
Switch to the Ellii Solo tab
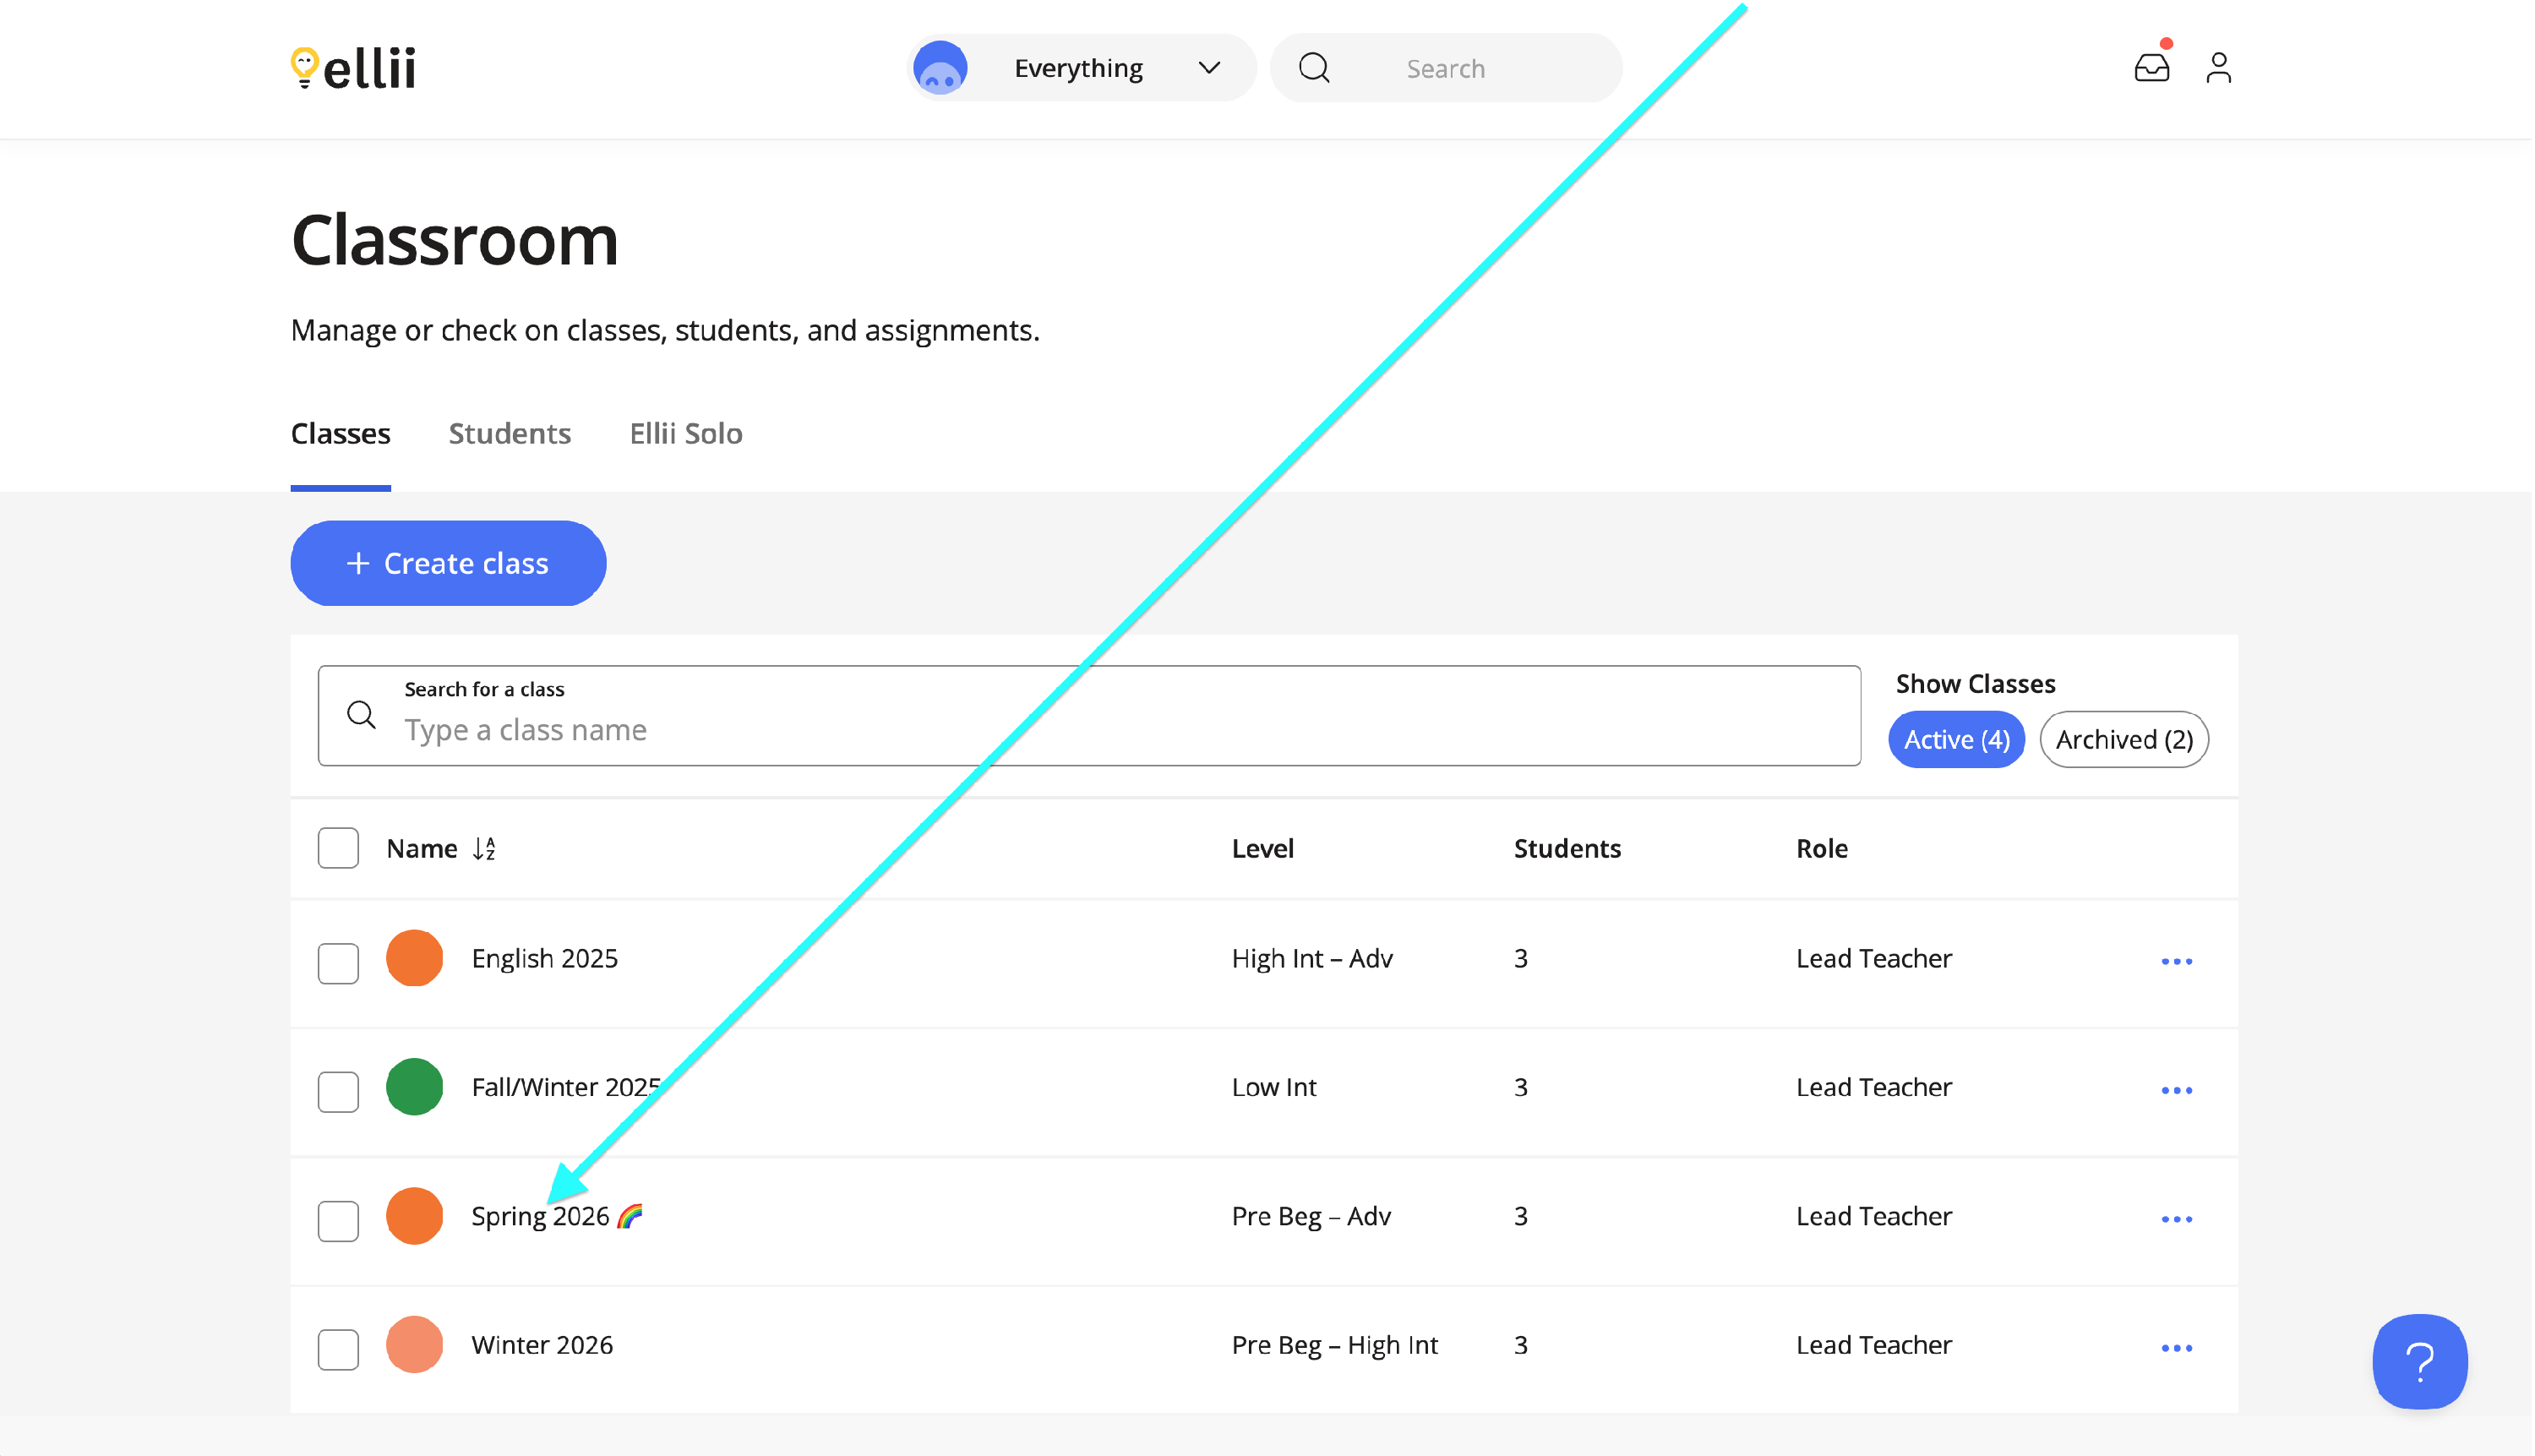(686, 433)
